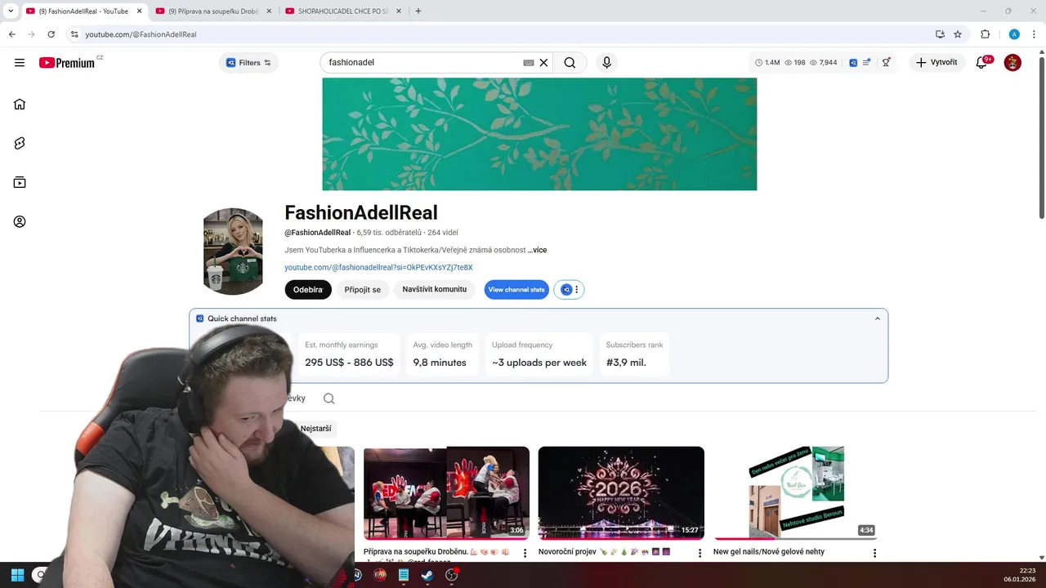Viewport: 1046px width, 588px height.
Task: Open options menu for Příprava na soupeřku video
Action: pos(525,554)
